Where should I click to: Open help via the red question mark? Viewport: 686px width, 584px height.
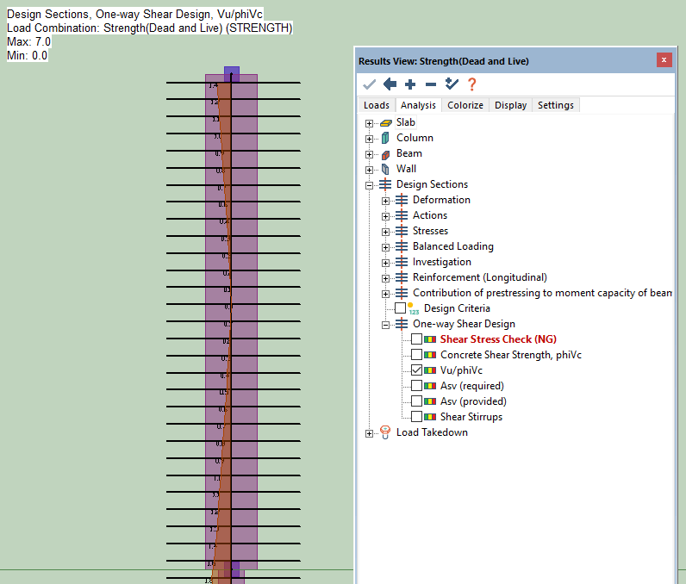point(471,84)
